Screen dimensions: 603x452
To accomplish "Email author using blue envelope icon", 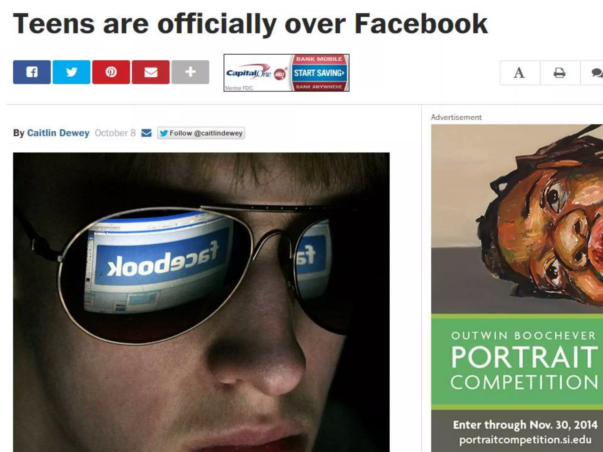I will pyautogui.click(x=146, y=133).
